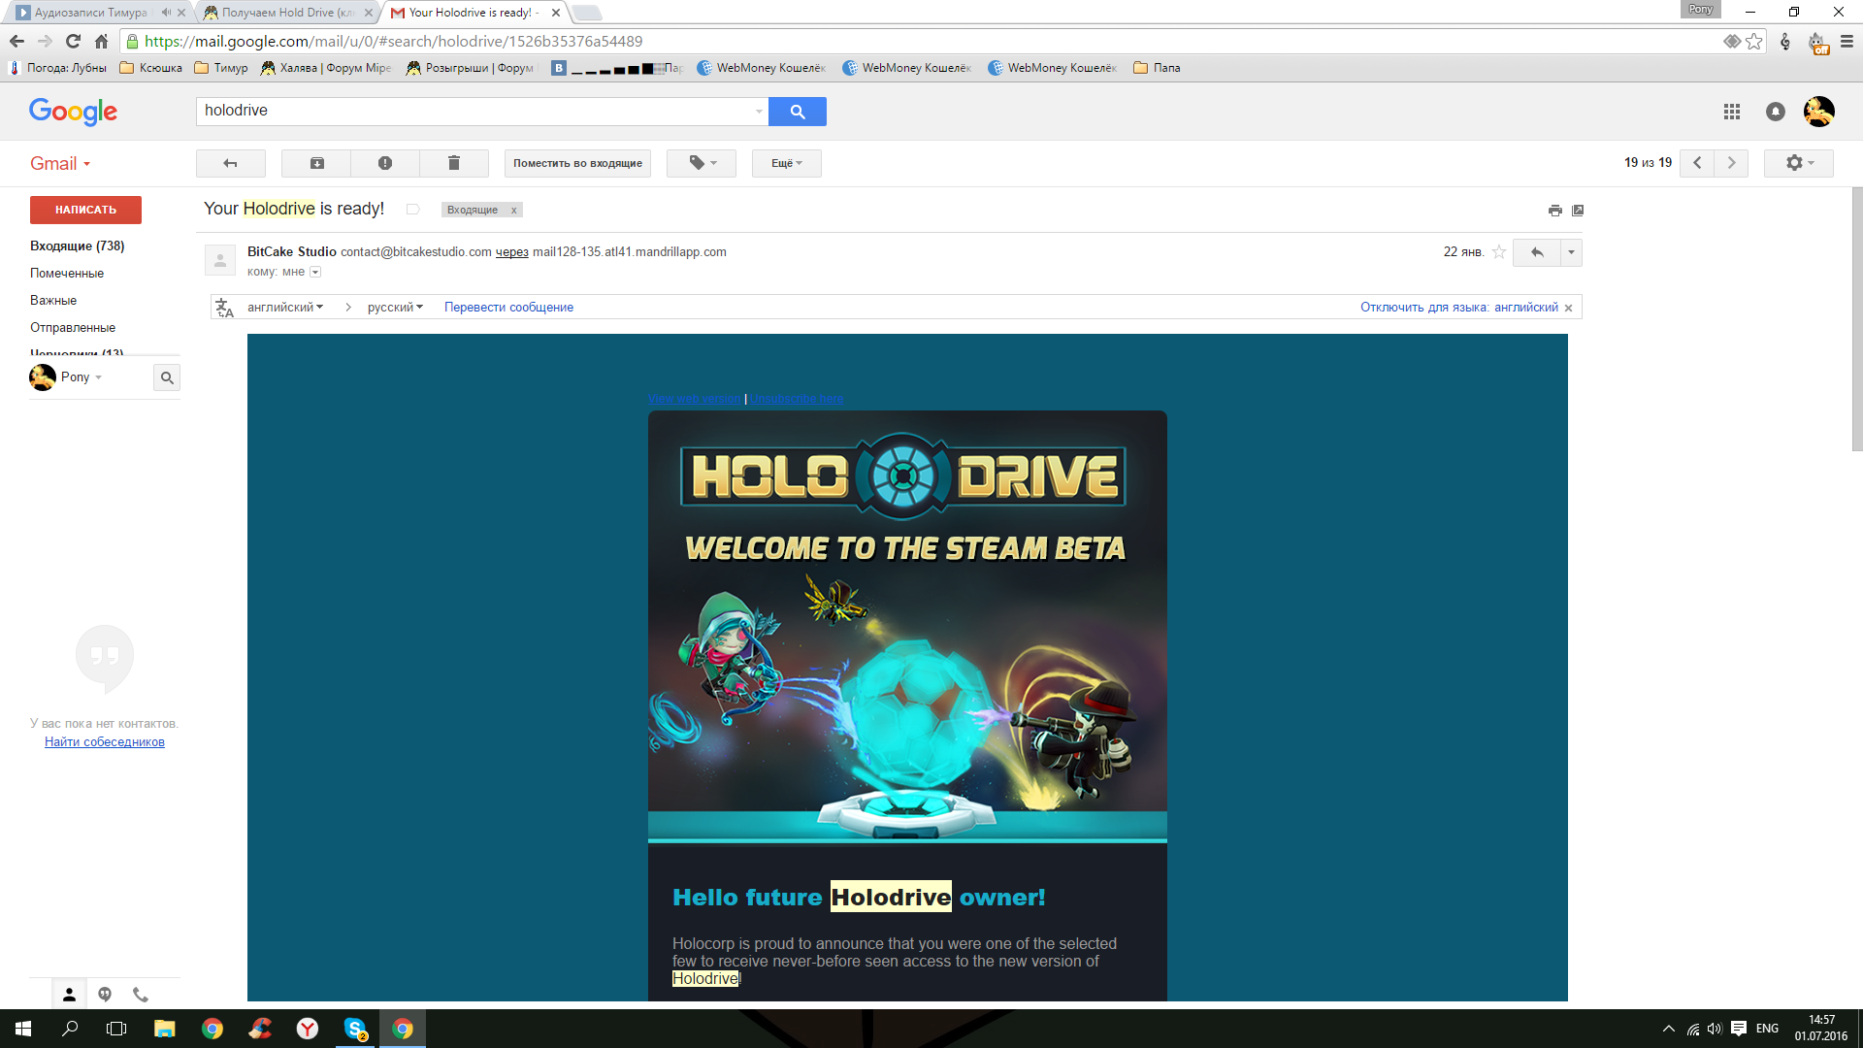
Task: Open the Windows Action Center notifications
Action: pyautogui.click(x=1739, y=1029)
